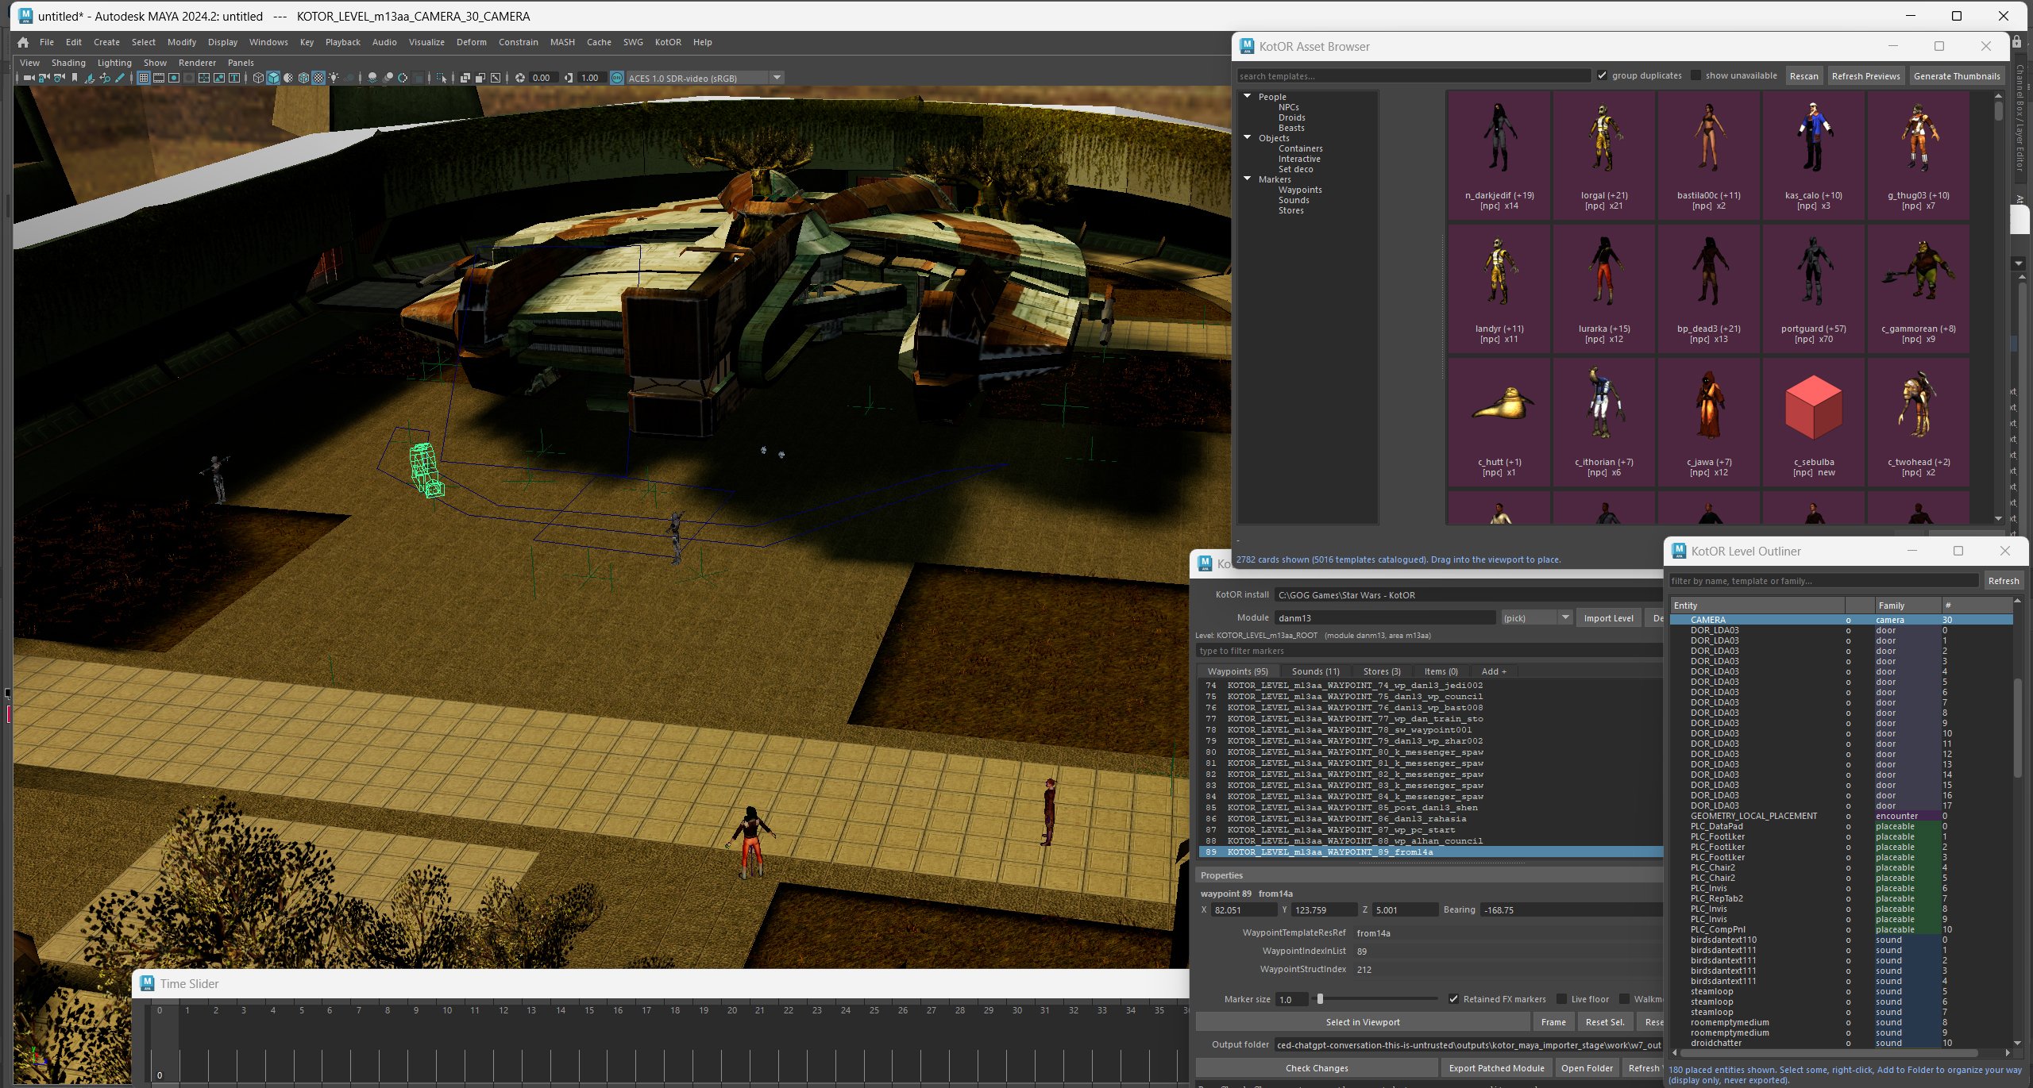Viewport: 2033px width, 1088px height.
Task: Click the select camera icon in viewport toolbar
Action: click(29, 78)
